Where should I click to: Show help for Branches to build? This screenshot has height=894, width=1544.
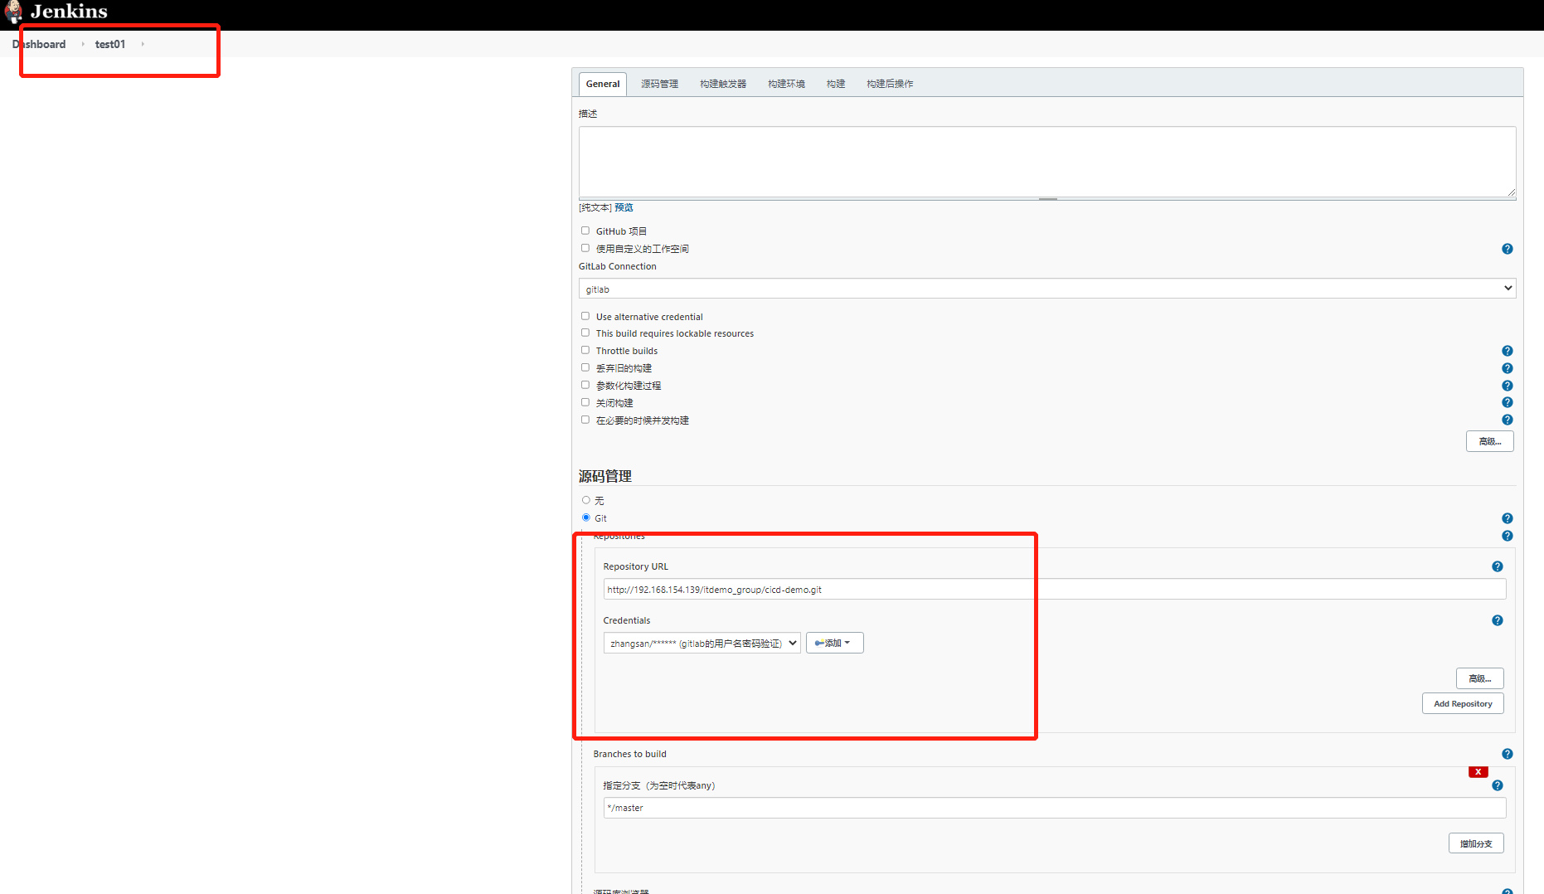pyautogui.click(x=1508, y=754)
